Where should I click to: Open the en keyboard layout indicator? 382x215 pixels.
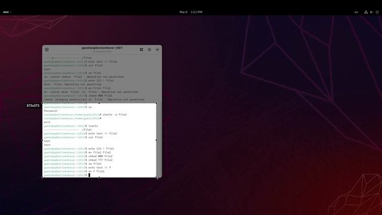click(356, 12)
